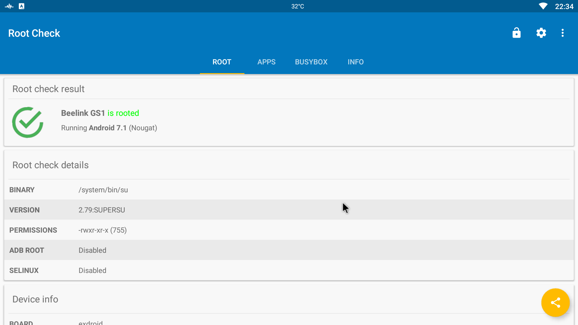Tap the green rooted checkmark icon

[28, 122]
